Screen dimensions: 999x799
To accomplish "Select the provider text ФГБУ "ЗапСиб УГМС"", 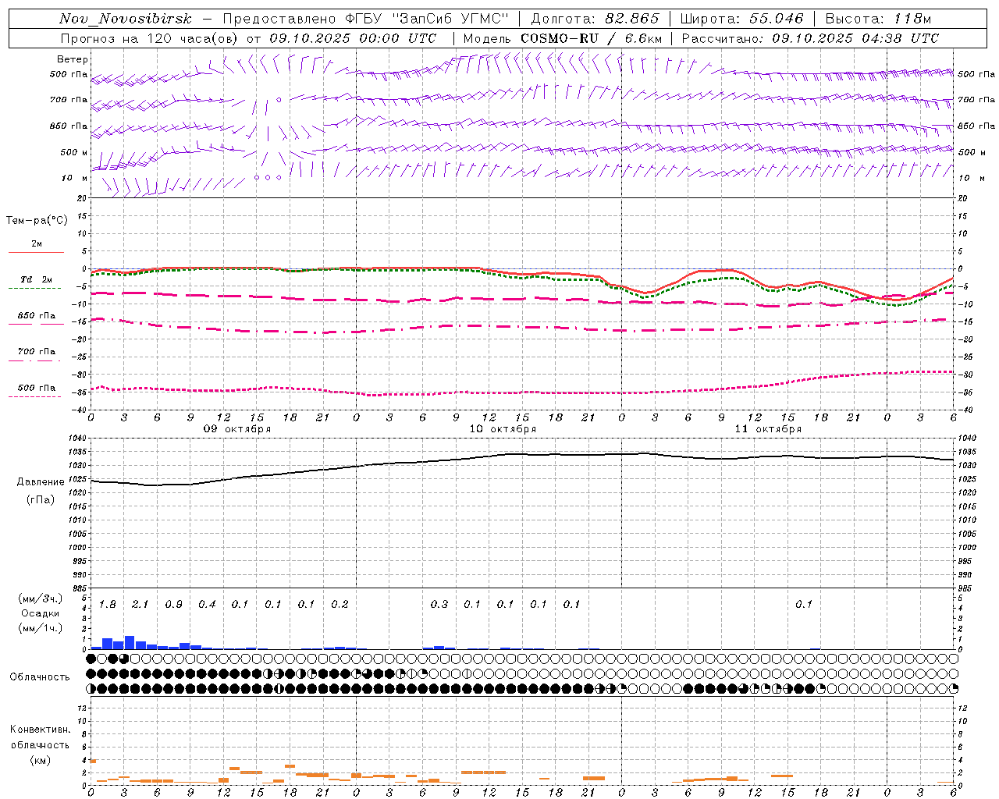I will click(x=426, y=19).
